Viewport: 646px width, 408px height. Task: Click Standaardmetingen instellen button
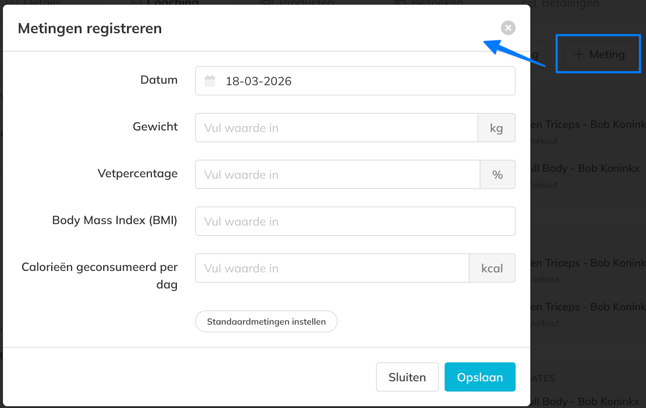click(266, 321)
